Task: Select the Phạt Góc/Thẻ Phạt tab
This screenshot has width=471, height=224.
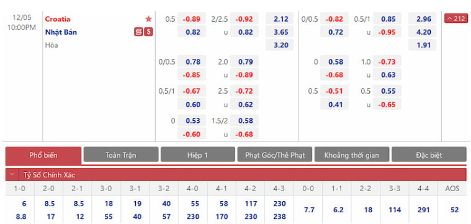Action: (275, 155)
